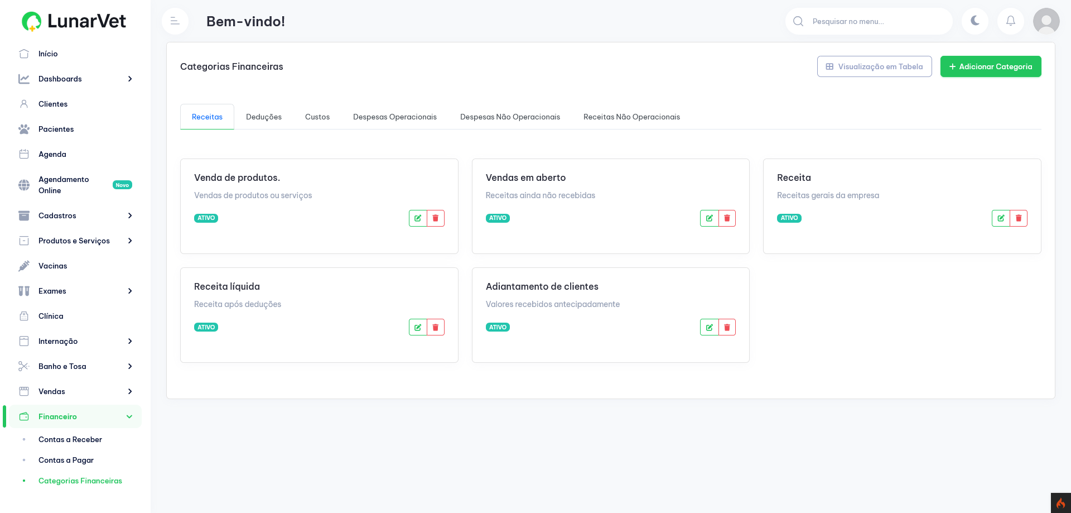The width and height of the screenshot is (1071, 513).
Task: Click the Início home icon
Action: tap(24, 54)
